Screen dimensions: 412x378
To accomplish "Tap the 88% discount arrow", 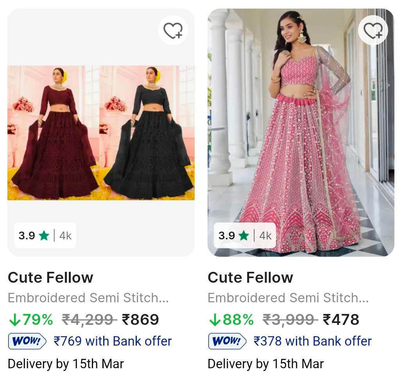I will click(215, 320).
